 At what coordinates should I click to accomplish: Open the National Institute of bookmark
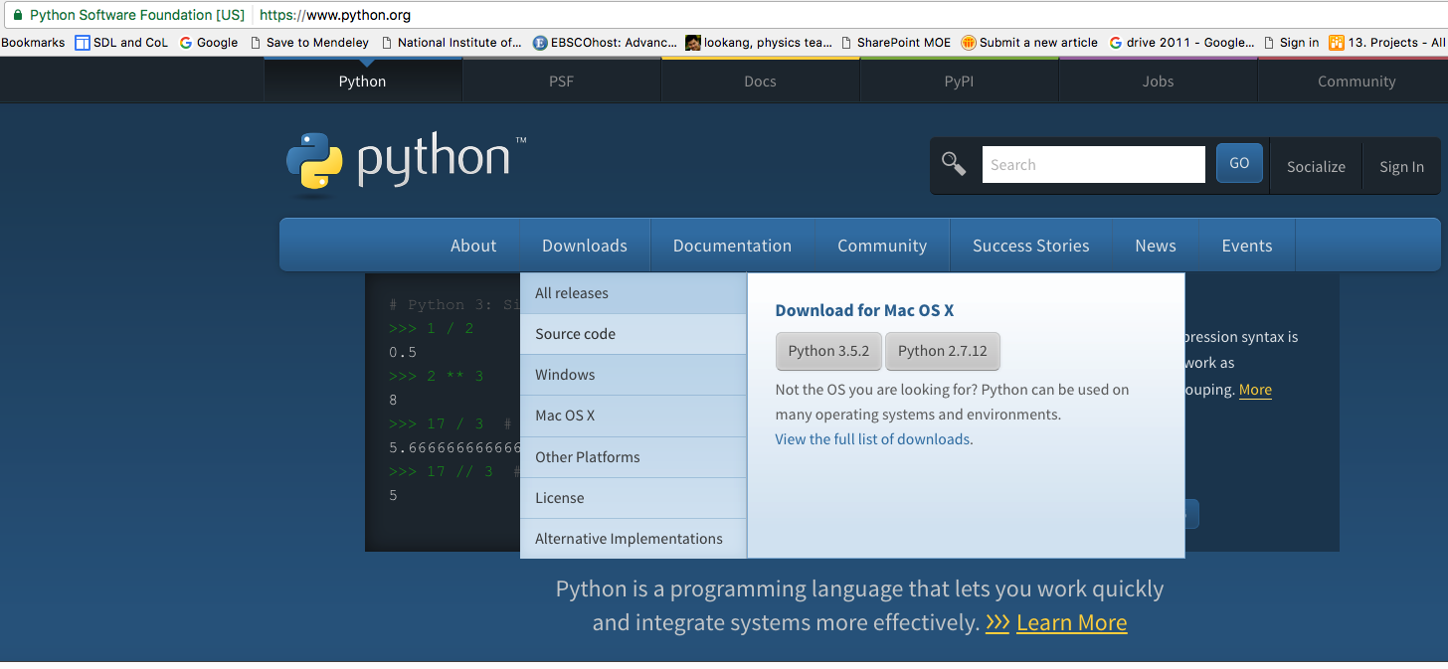(x=452, y=43)
